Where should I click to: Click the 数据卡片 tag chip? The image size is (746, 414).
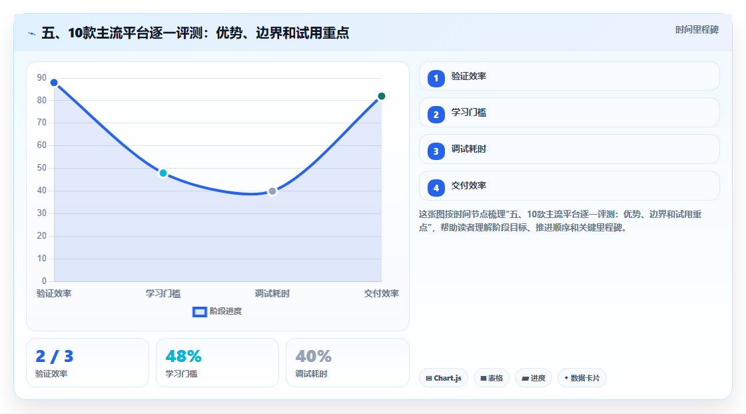click(582, 378)
